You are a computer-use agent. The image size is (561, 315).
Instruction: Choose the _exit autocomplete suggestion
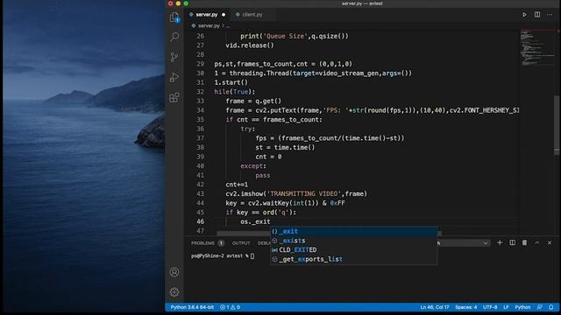tap(354, 231)
